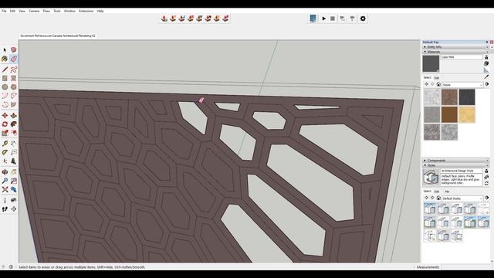
Task: Select the Walk footprints tool
Action: [x=5, y=208]
